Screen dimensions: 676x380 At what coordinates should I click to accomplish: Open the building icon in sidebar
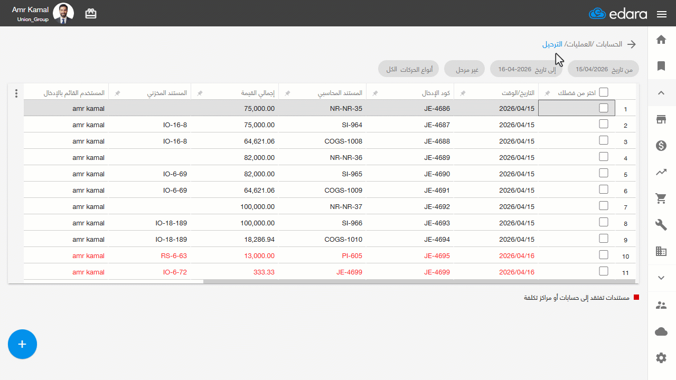(x=661, y=251)
